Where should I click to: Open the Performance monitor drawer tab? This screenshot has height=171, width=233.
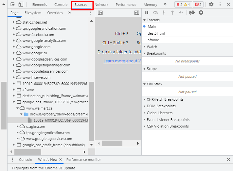pyautogui.click(x=83, y=160)
